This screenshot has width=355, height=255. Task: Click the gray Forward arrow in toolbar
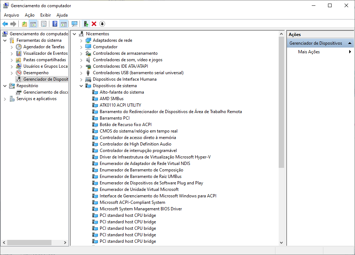click(x=13, y=24)
